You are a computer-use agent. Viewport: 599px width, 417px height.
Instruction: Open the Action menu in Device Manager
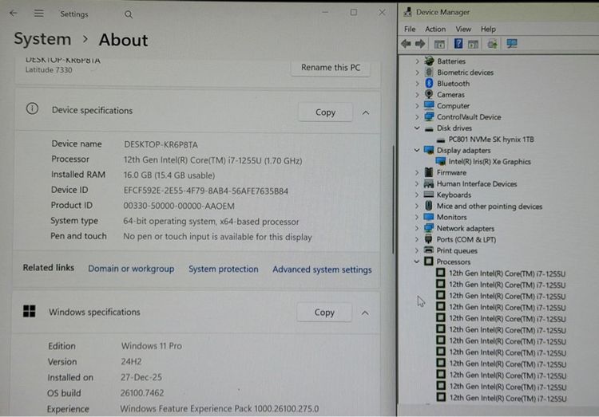435,29
